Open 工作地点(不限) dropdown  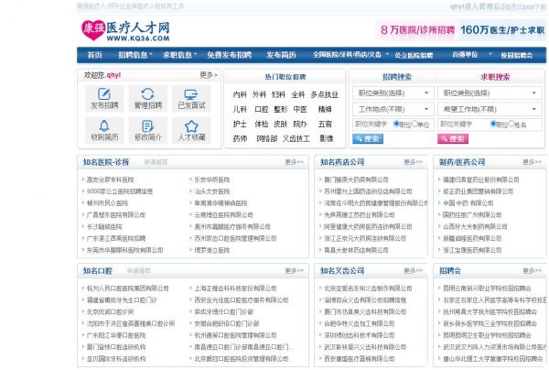[x=393, y=109]
